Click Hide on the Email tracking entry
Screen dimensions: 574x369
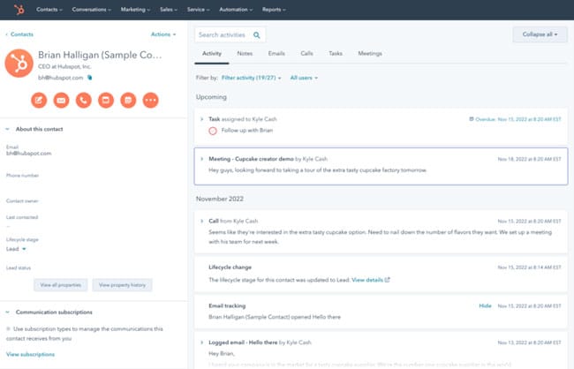pyautogui.click(x=485, y=305)
